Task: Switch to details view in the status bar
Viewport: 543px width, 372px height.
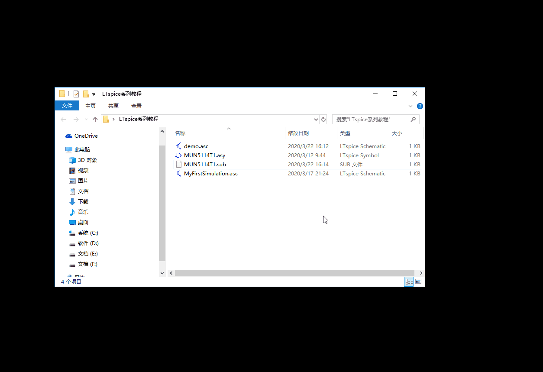Action: (409, 281)
